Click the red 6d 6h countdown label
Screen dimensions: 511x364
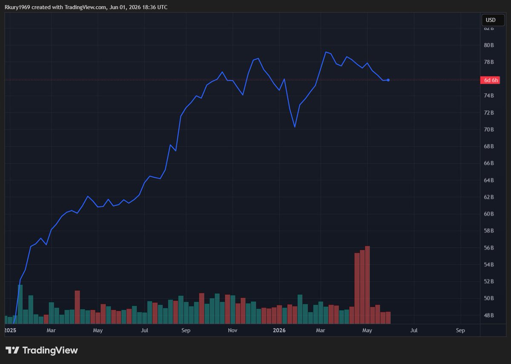[x=491, y=80]
